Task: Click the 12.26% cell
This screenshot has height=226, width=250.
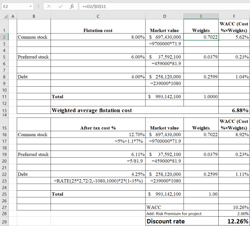Action: coord(234,221)
